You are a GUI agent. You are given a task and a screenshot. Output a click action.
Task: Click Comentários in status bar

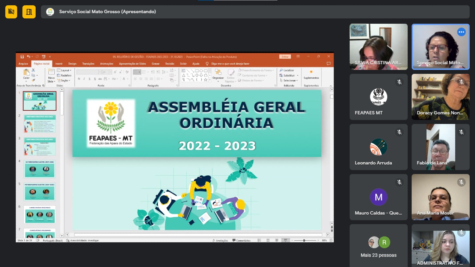point(241,241)
